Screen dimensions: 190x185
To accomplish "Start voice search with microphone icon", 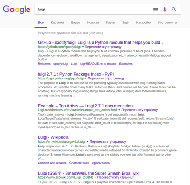I will pyautogui.click(x=165, y=10).
